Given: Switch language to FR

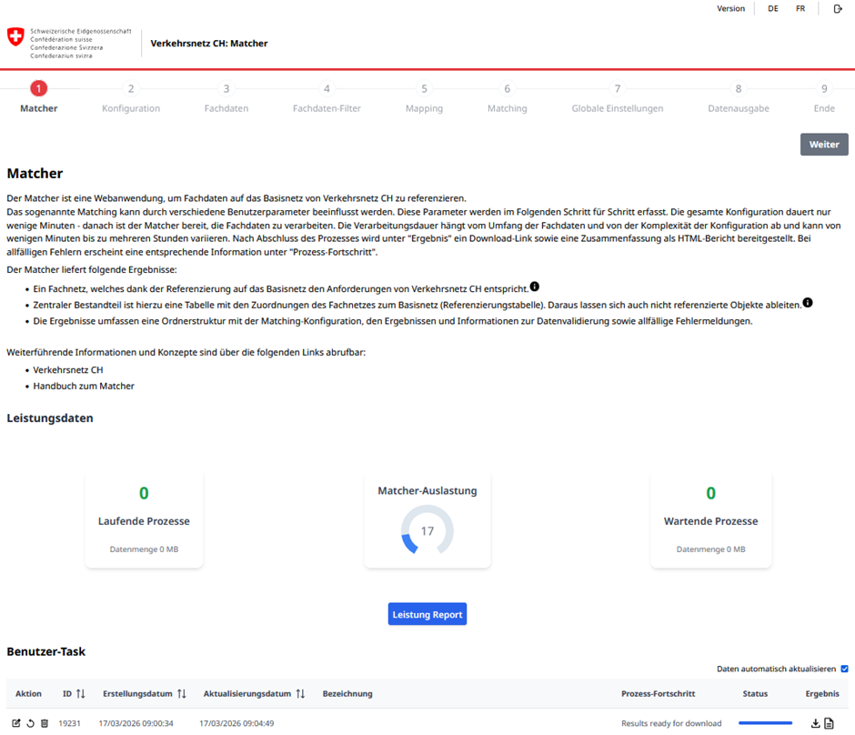Looking at the screenshot, I should (800, 9).
